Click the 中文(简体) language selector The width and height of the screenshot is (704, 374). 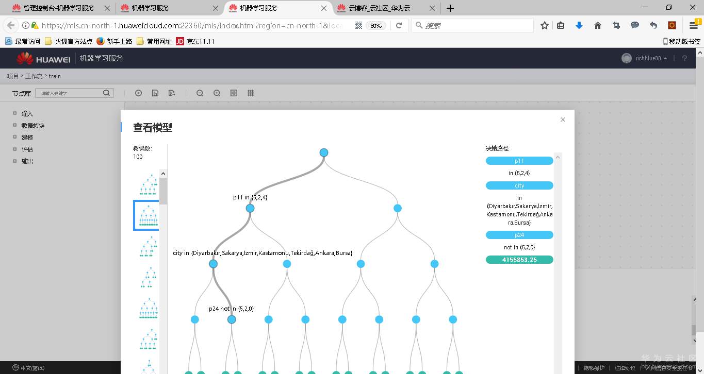pyautogui.click(x=29, y=368)
